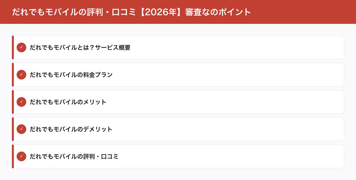Select the red circular icon in first row
Screen dimensions: 356x180
point(21,47)
